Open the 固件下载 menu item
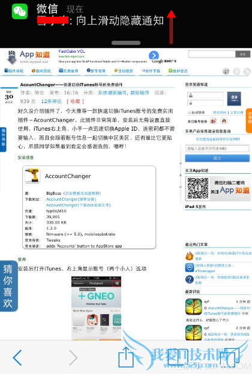Screen dimensions: 252x374 coord(151,71)
